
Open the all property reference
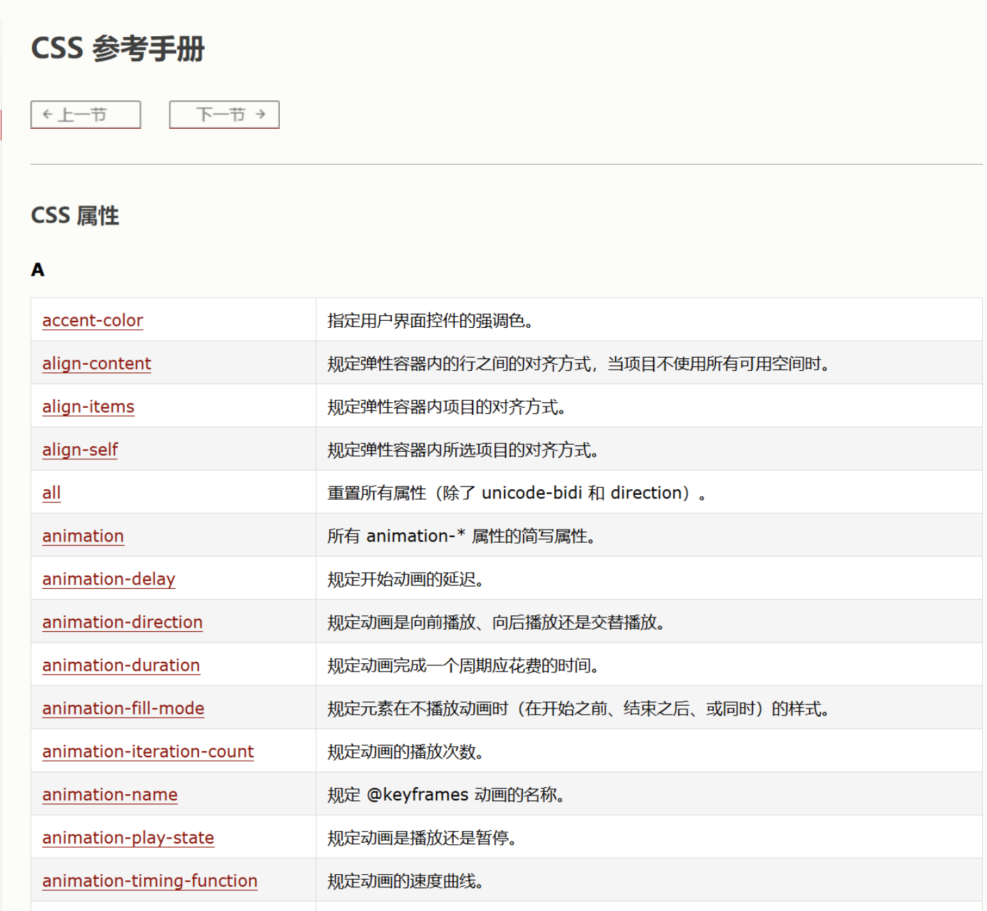[x=50, y=493]
